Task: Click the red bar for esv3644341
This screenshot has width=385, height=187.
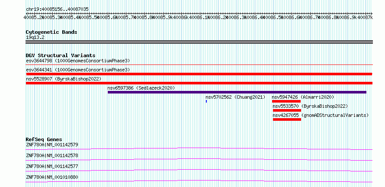Action: (199, 74)
